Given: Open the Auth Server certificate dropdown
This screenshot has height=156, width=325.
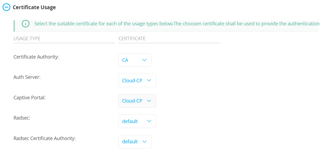Looking at the screenshot, I should tap(137, 80).
